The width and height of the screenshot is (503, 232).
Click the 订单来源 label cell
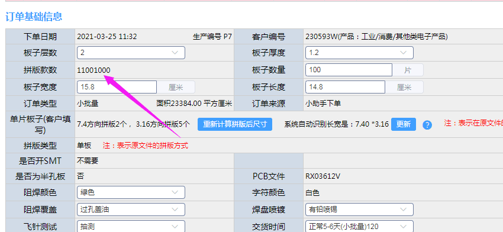(x=269, y=104)
